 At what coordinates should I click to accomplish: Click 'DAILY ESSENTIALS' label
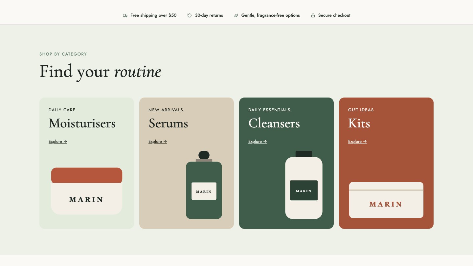click(269, 110)
